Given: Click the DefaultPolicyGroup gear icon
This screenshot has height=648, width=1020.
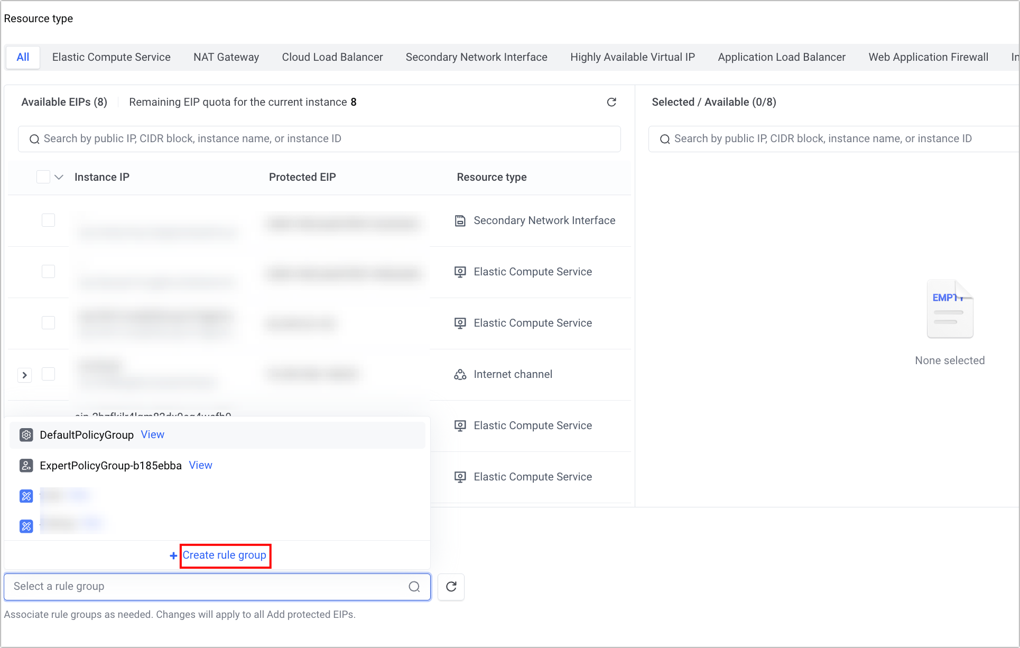Looking at the screenshot, I should (26, 435).
